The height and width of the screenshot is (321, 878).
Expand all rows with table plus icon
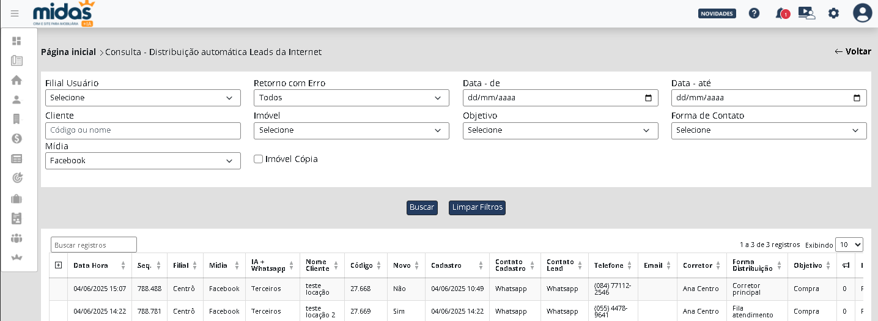point(59,265)
